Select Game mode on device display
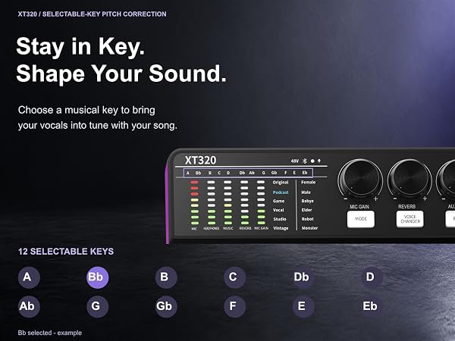 coord(278,201)
